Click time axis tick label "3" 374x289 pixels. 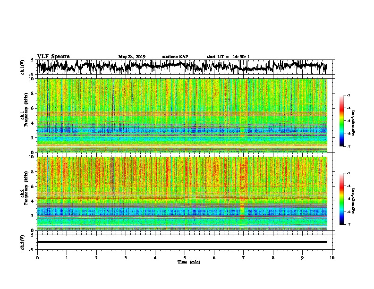coord(126,258)
